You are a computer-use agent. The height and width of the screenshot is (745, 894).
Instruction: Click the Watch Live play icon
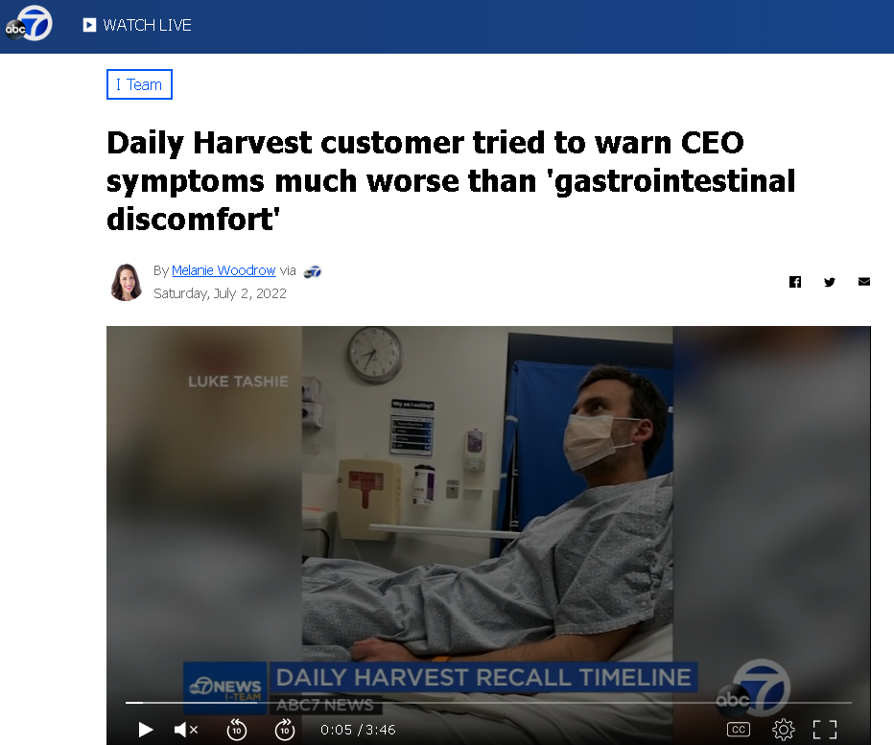(89, 25)
